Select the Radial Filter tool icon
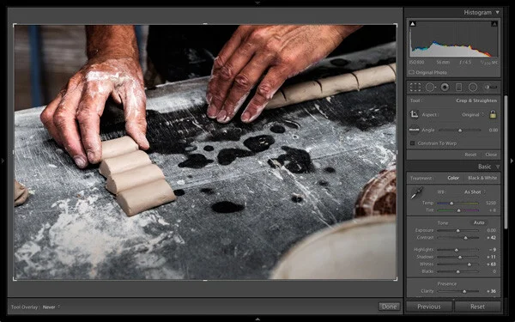This screenshot has height=322, width=515. [473, 87]
